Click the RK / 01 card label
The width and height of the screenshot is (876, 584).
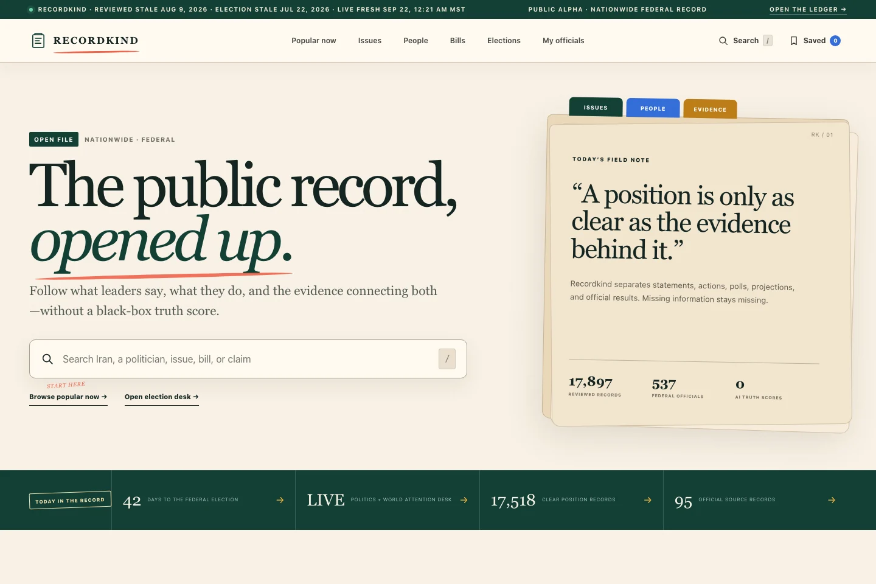[x=822, y=135]
